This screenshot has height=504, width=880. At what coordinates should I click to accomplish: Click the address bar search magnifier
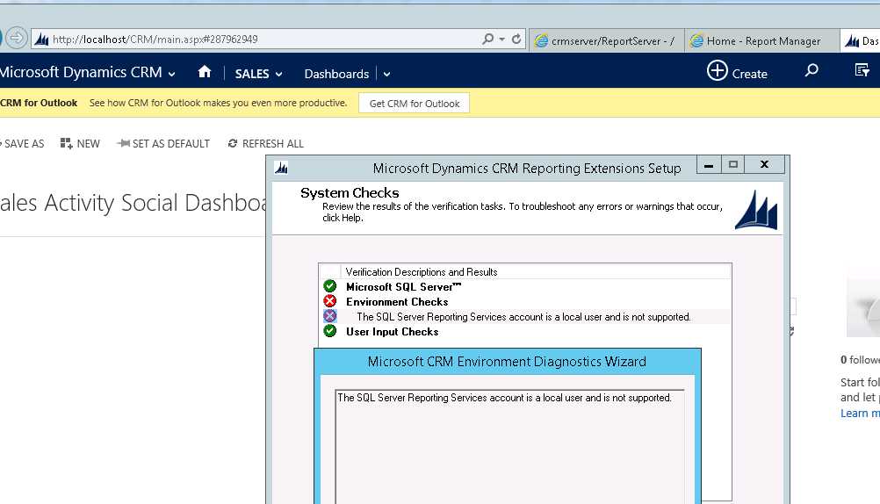[487, 39]
